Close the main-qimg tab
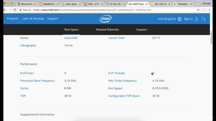The width and height of the screenshot is (216, 121). [80, 4]
